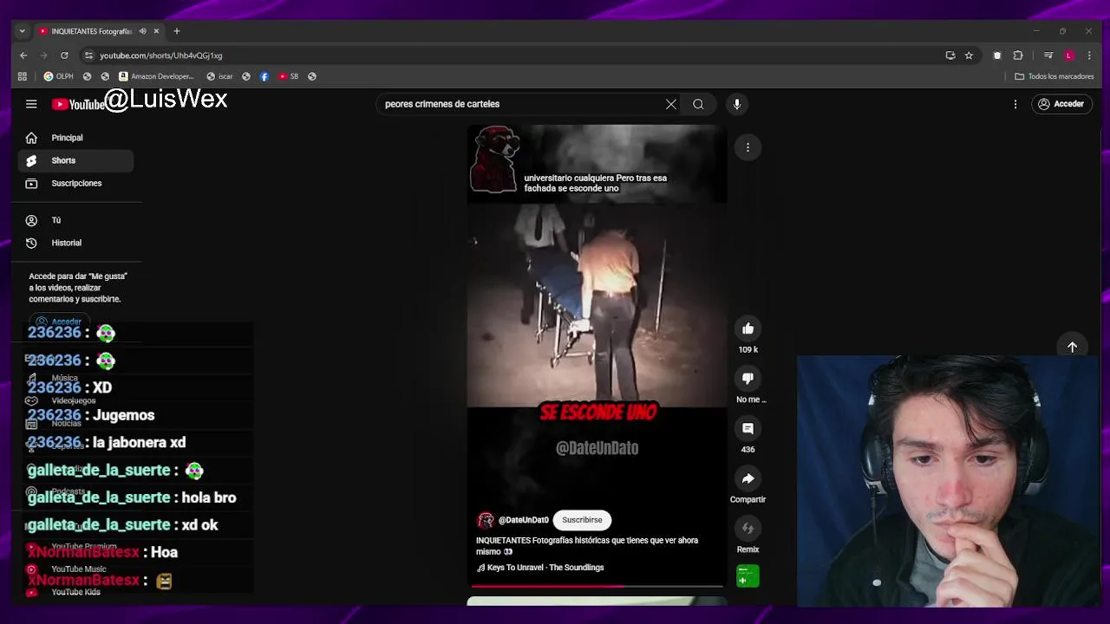
Task: Open Tú in the sidebar
Action: 75,220
